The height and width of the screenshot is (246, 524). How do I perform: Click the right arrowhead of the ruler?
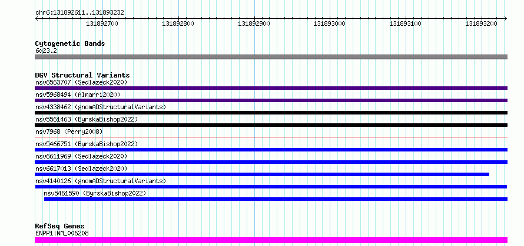(506, 18)
